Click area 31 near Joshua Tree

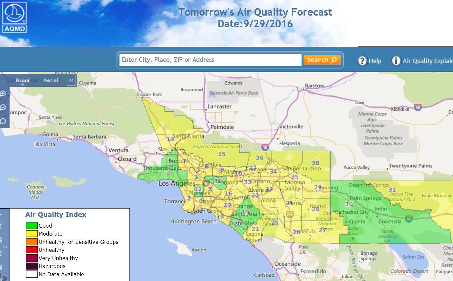tap(392, 190)
